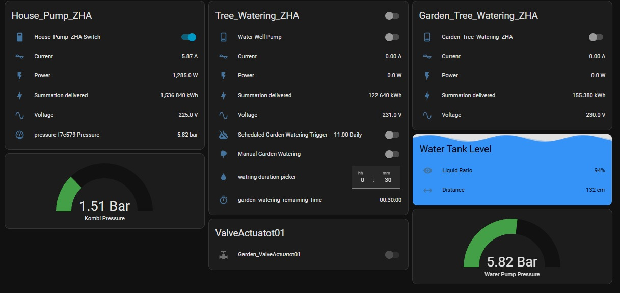Click the Liquid Ratio eye icon

(427, 170)
